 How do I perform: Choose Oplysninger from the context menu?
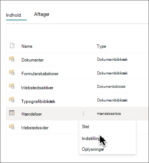click(x=93, y=149)
